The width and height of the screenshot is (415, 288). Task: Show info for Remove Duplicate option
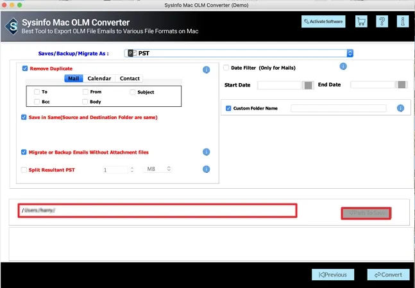click(206, 70)
